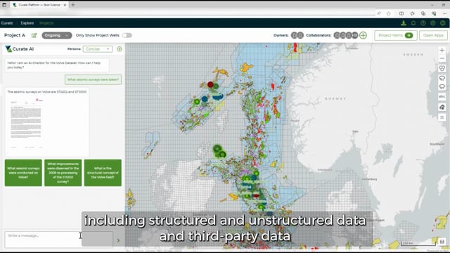Viewport: 450px width, 253px height.
Task: Click the first Collaborators avatar
Action: pyautogui.click(x=337, y=35)
